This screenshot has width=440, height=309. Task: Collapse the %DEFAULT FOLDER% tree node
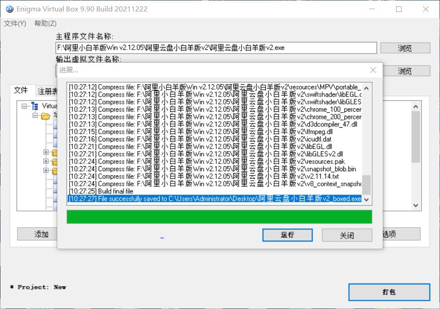[35, 115]
